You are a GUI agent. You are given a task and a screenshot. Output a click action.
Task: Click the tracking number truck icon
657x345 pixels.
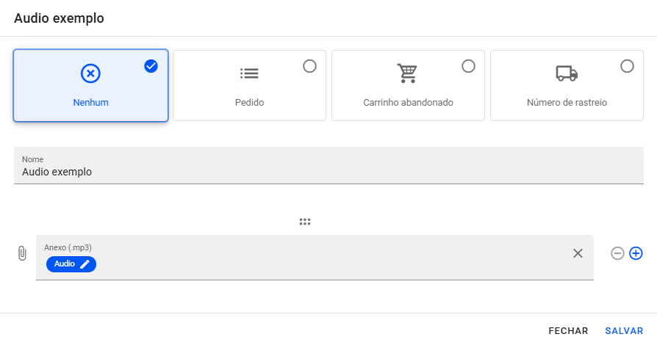click(567, 73)
